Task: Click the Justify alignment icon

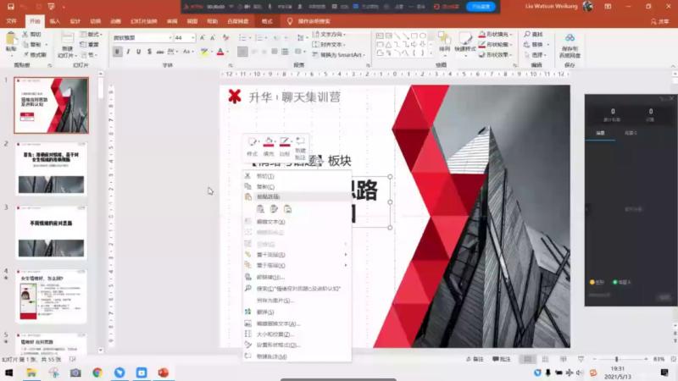Action: [x=275, y=52]
